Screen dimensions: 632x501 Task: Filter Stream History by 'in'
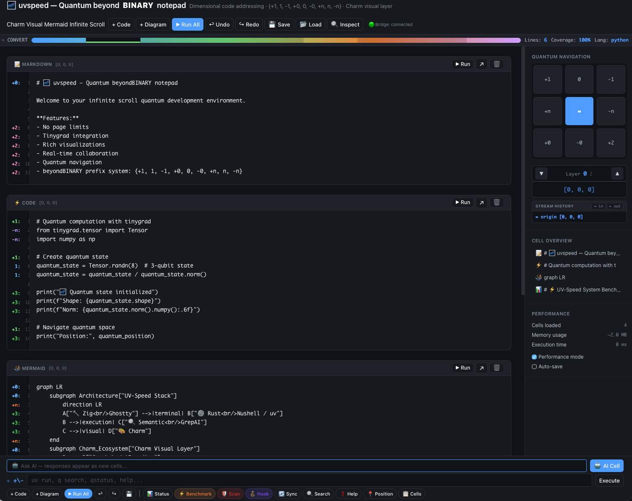598,206
